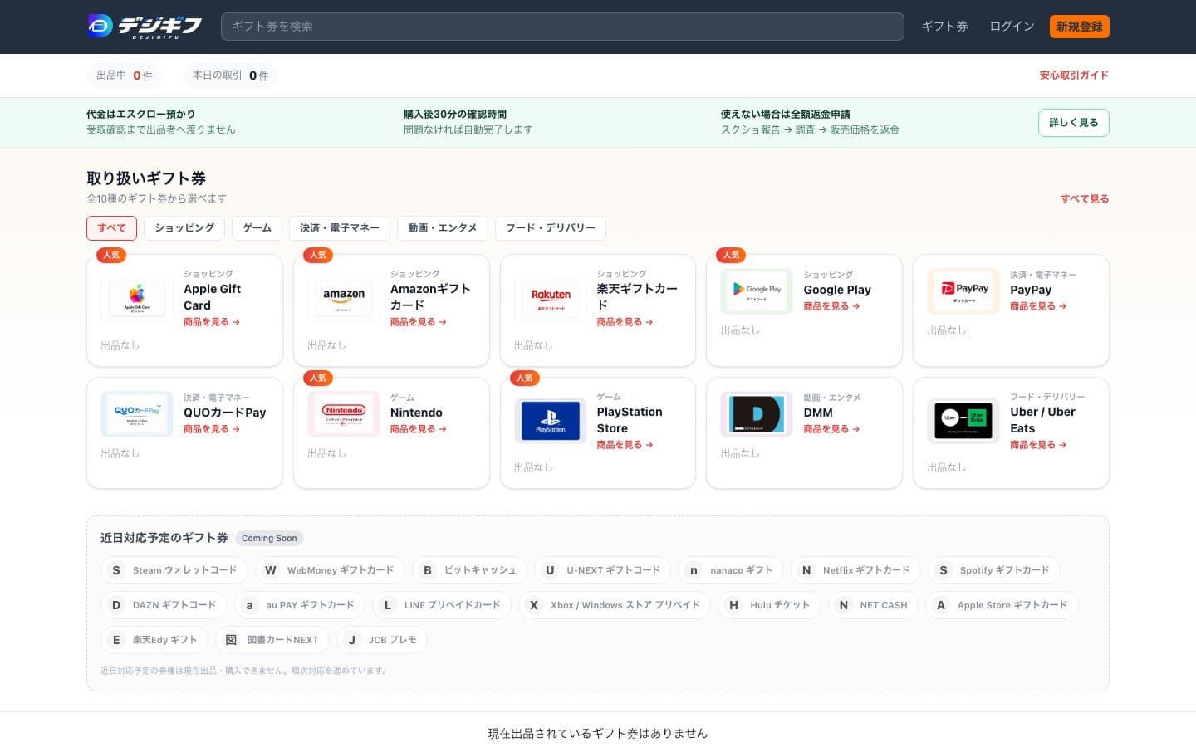Viewport: 1196px width, 747px height.
Task: Click 商品を見る under Amazonギフトカード
Action: [x=419, y=322]
